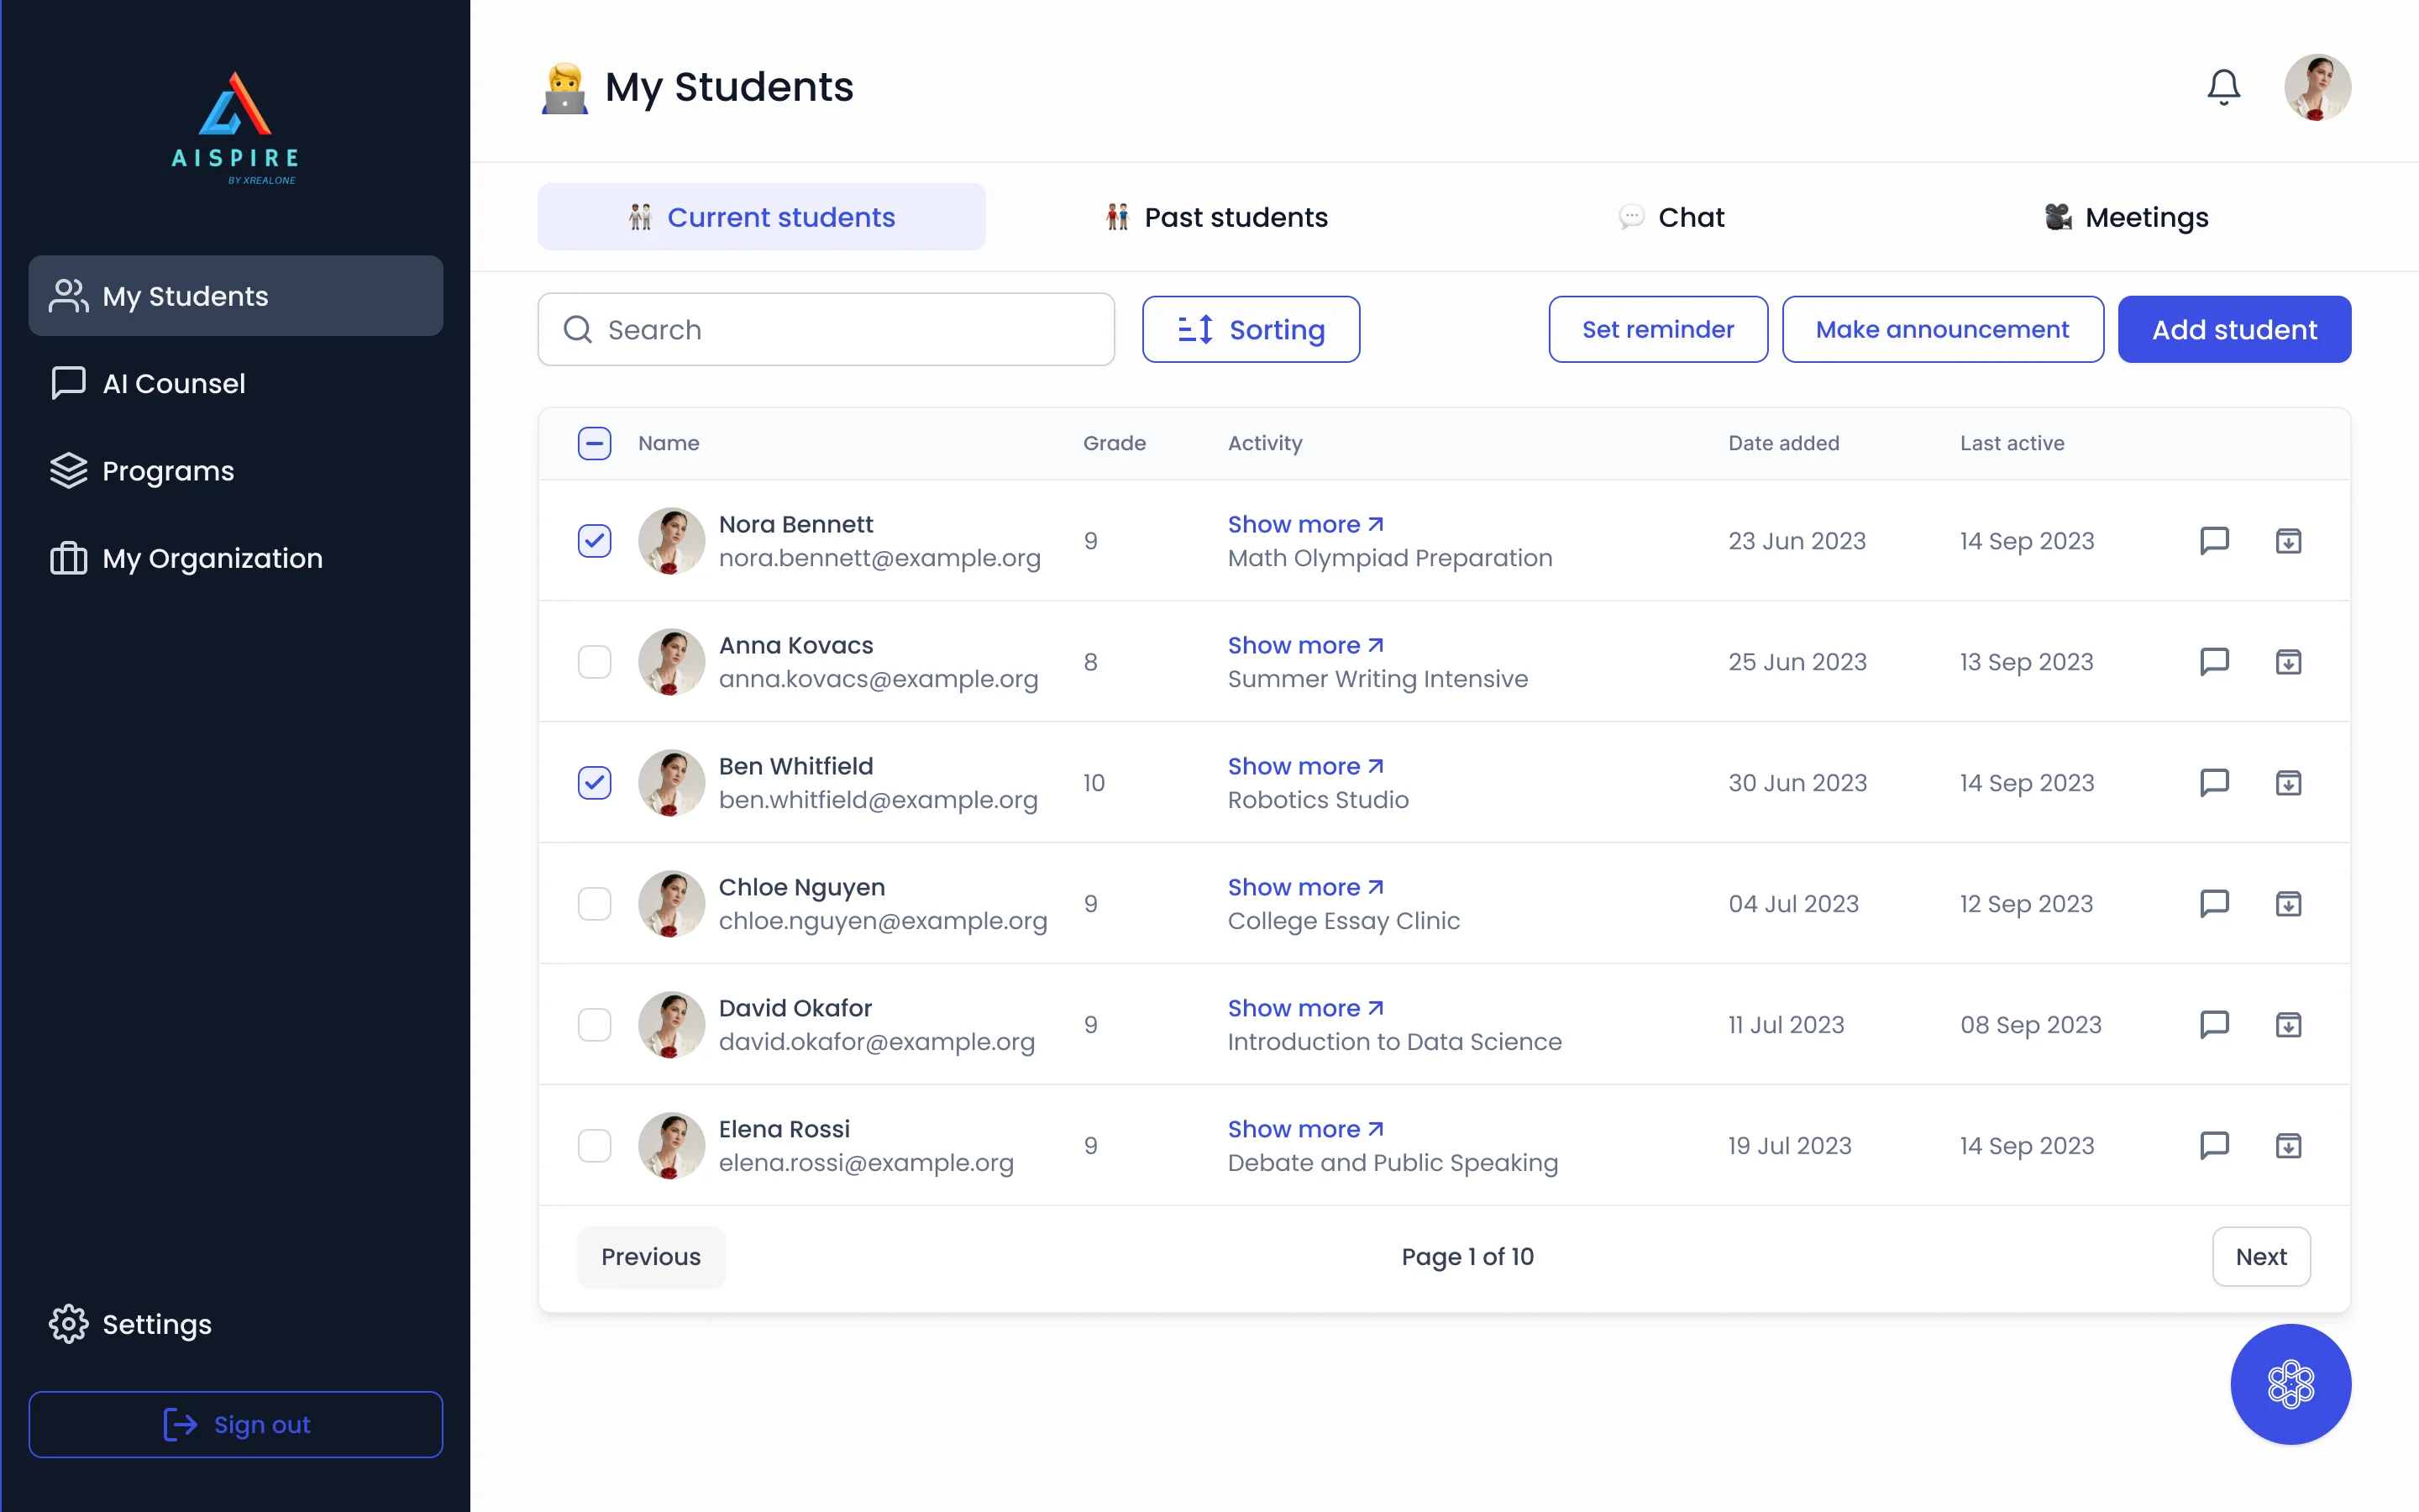
Task: Switch to the Meetings tab
Action: click(2126, 217)
